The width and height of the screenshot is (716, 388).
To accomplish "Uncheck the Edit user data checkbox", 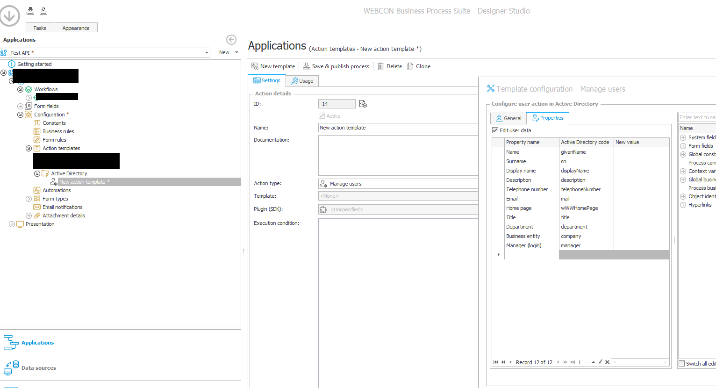I will point(495,130).
